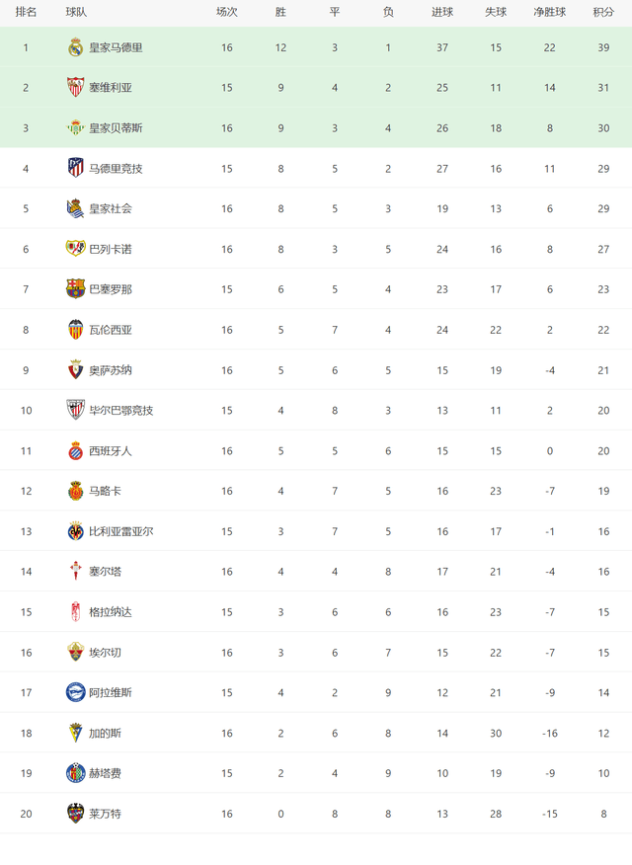The width and height of the screenshot is (632, 865).
Task: Open team link 马略卡
Action: (x=105, y=491)
